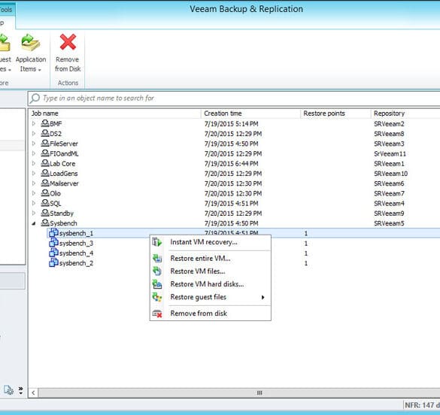Image resolution: width=440 pixels, height=415 pixels.
Task: Expand the DS2 backup job
Action: [x=34, y=134]
